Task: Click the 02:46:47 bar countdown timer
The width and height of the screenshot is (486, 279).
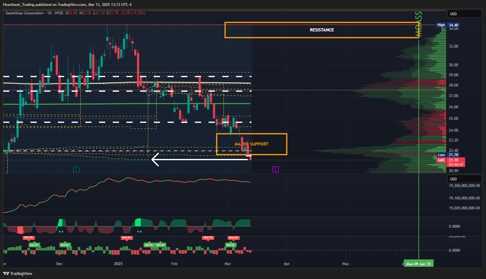Action: pyautogui.click(x=456, y=165)
